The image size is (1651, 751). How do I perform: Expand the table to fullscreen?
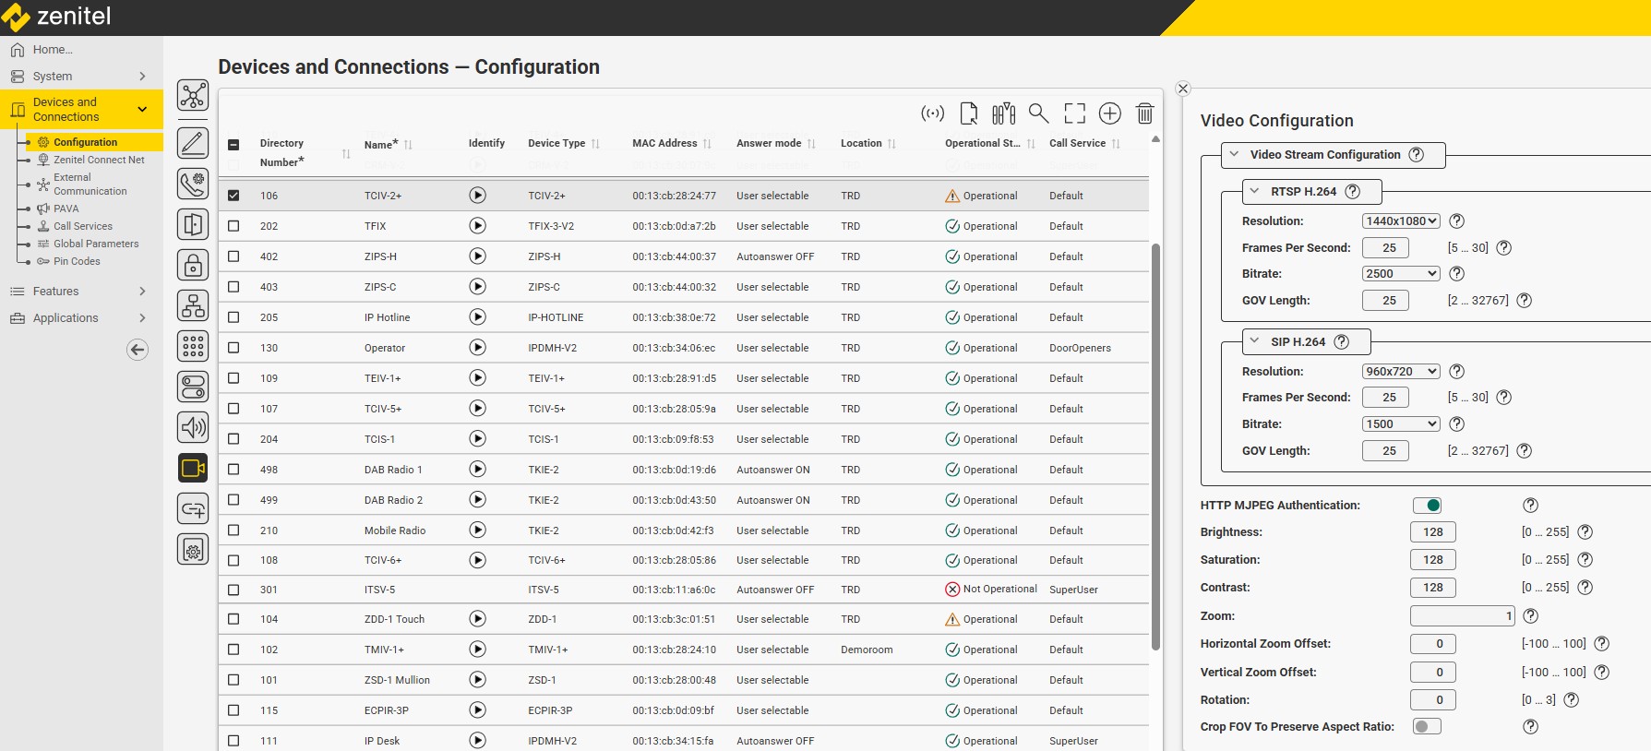click(1074, 113)
